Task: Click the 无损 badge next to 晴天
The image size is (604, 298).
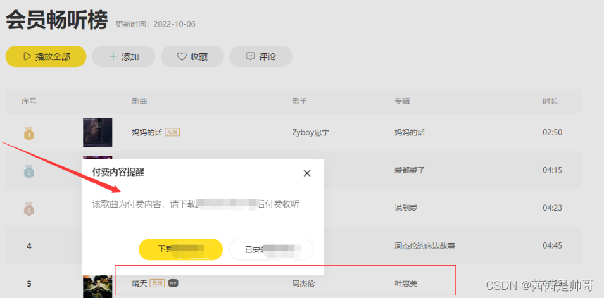Action: [x=157, y=283]
